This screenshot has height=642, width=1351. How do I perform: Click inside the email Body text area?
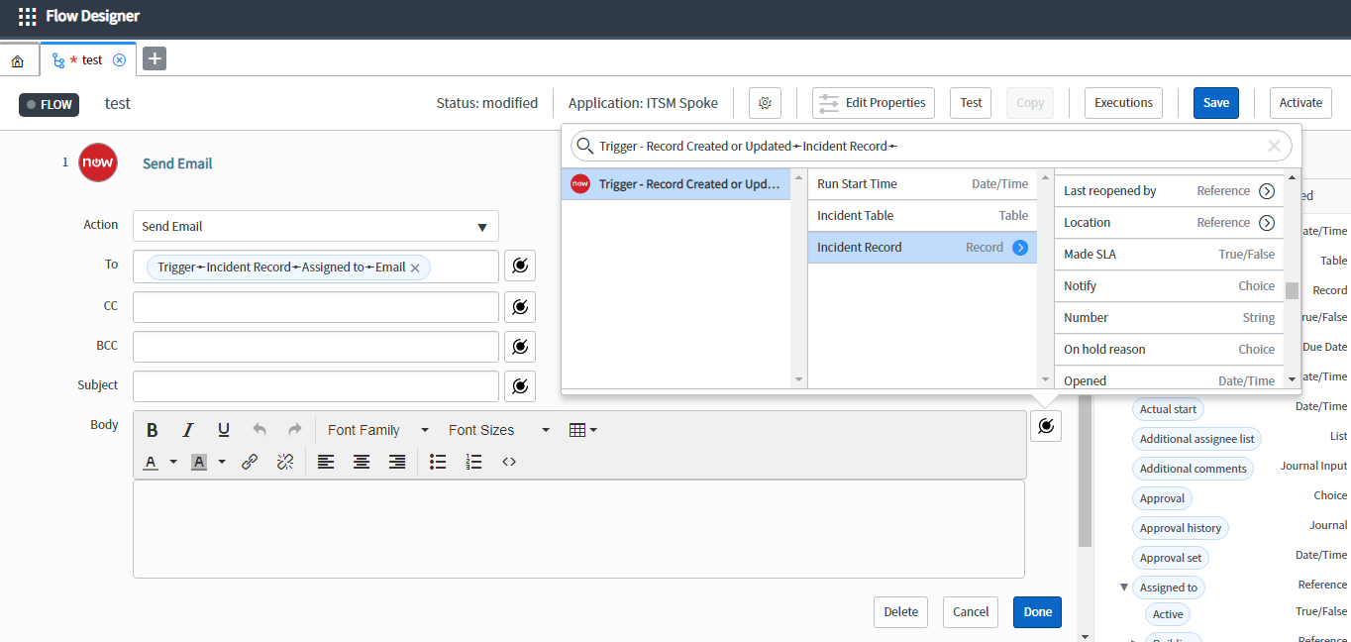point(578,529)
